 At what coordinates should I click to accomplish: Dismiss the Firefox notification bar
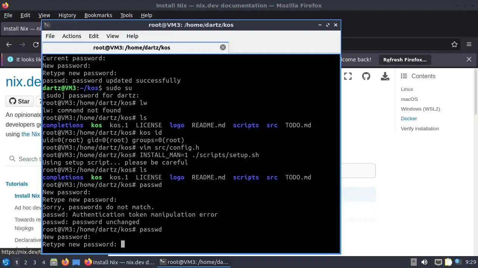coord(469,60)
